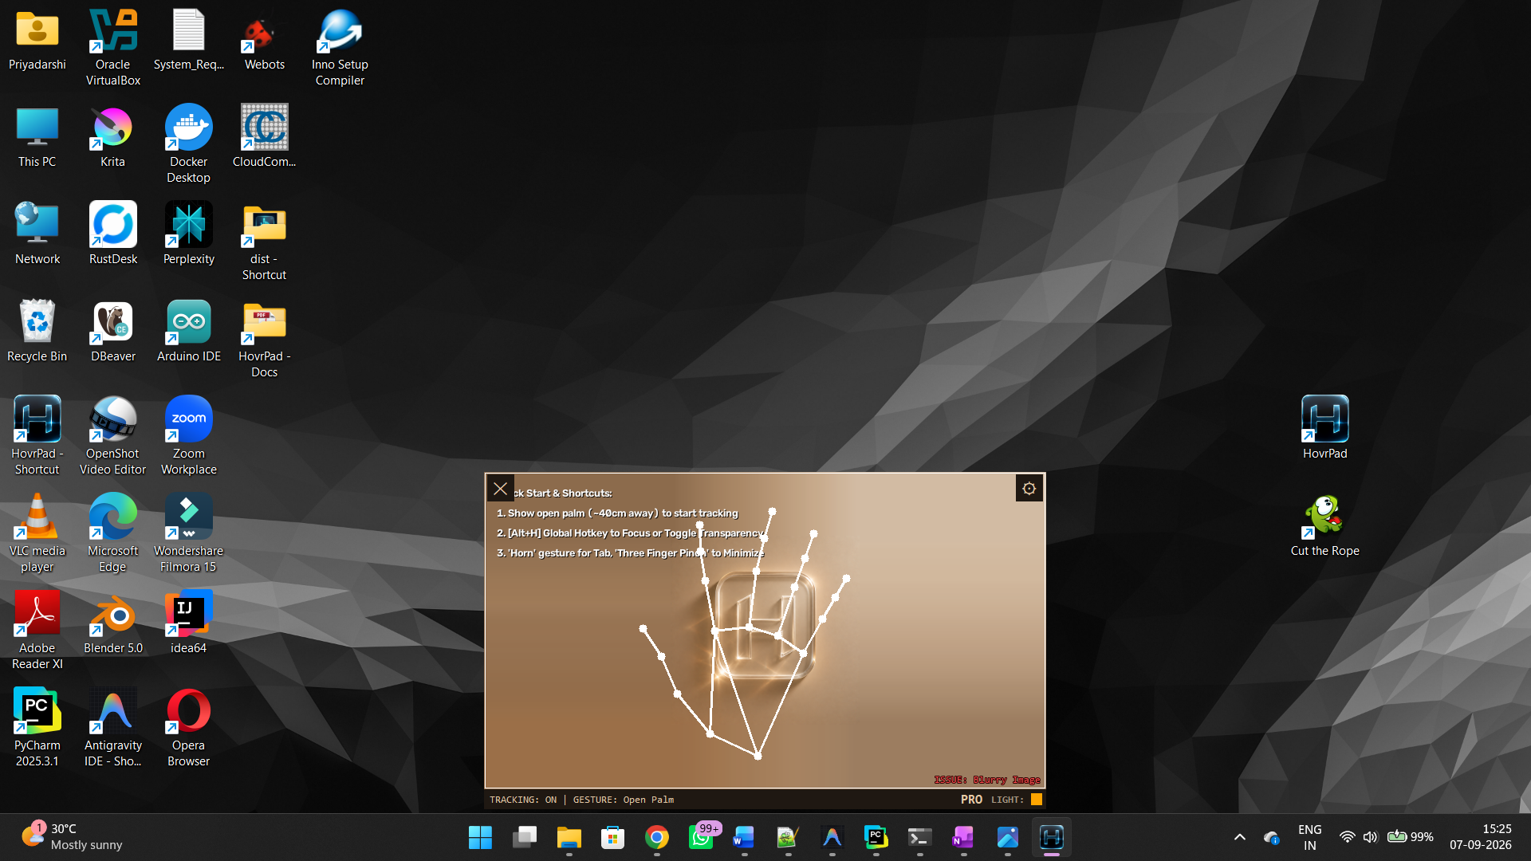Close the HovrPad overlay window
Viewport: 1531px width, 861px height.
[501, 489]
